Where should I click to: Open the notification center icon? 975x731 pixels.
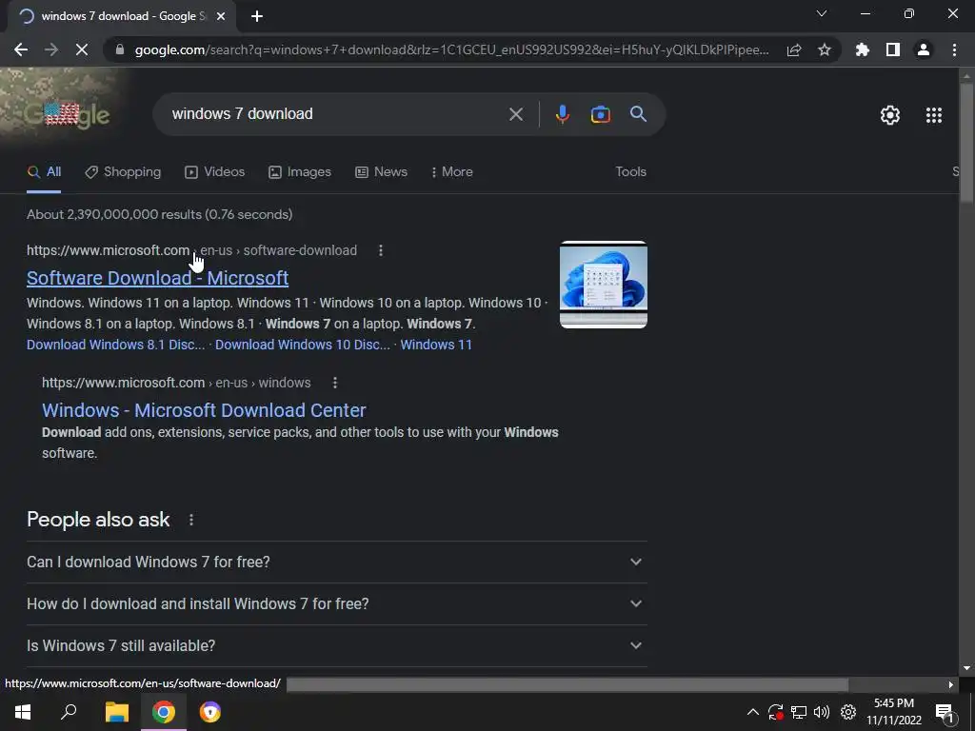(945, 712)
